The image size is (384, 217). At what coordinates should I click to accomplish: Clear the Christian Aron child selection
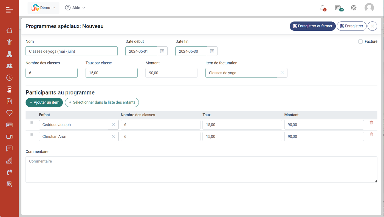pyautogui.click(x=113, y=136)
